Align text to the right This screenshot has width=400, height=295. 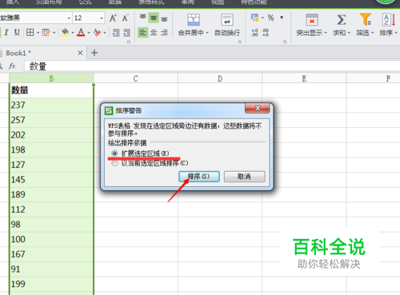click(164, 33)
